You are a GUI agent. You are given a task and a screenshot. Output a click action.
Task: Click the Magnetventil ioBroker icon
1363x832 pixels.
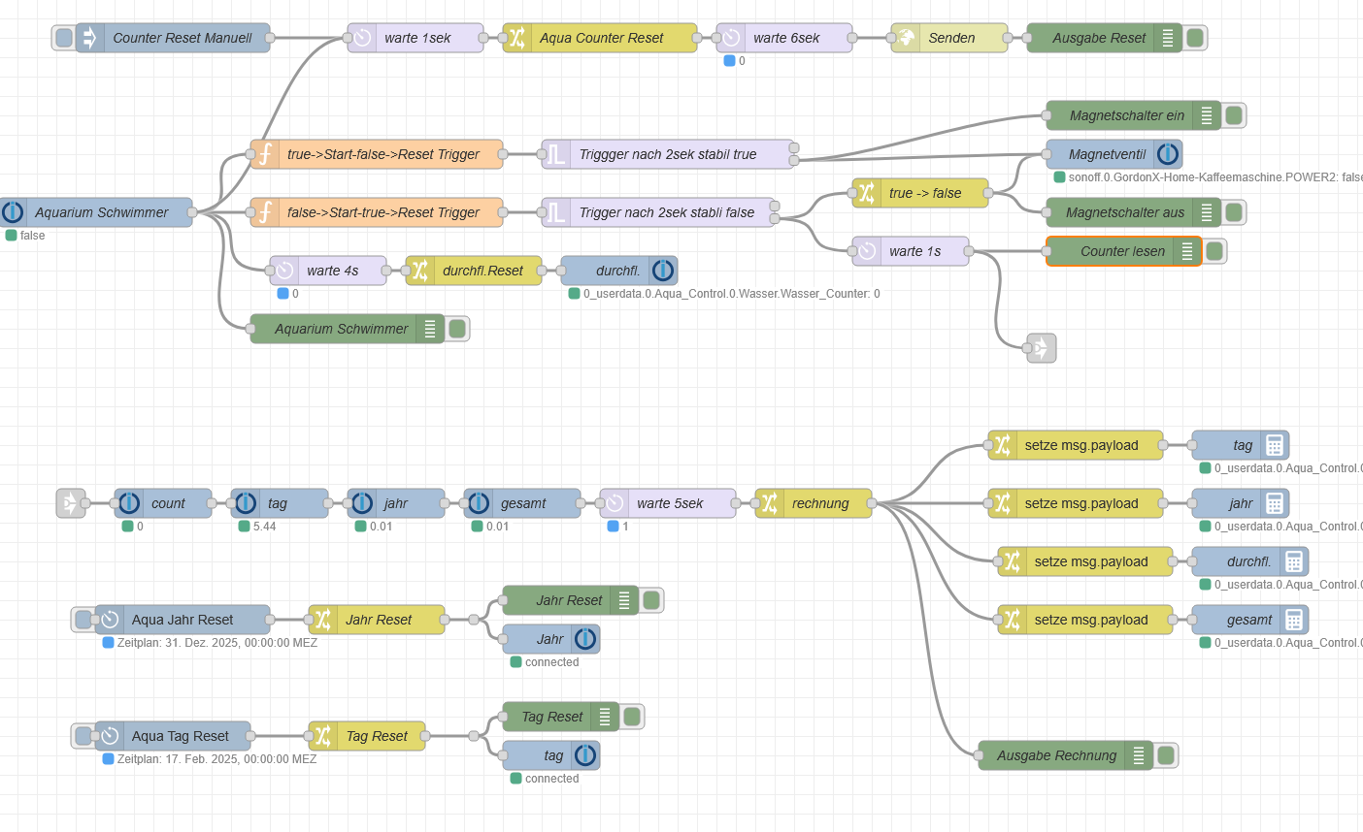[x=1168, y=154]
